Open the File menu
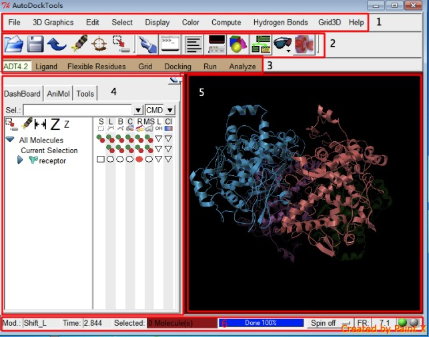The height and width of the screenshot is (337, 429). click(x=14, y=23)
